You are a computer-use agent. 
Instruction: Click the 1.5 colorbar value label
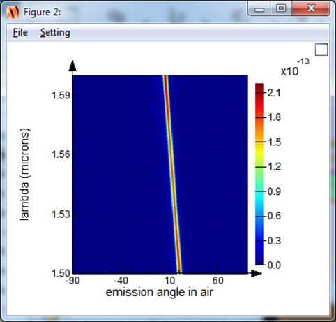click(274, 142)
